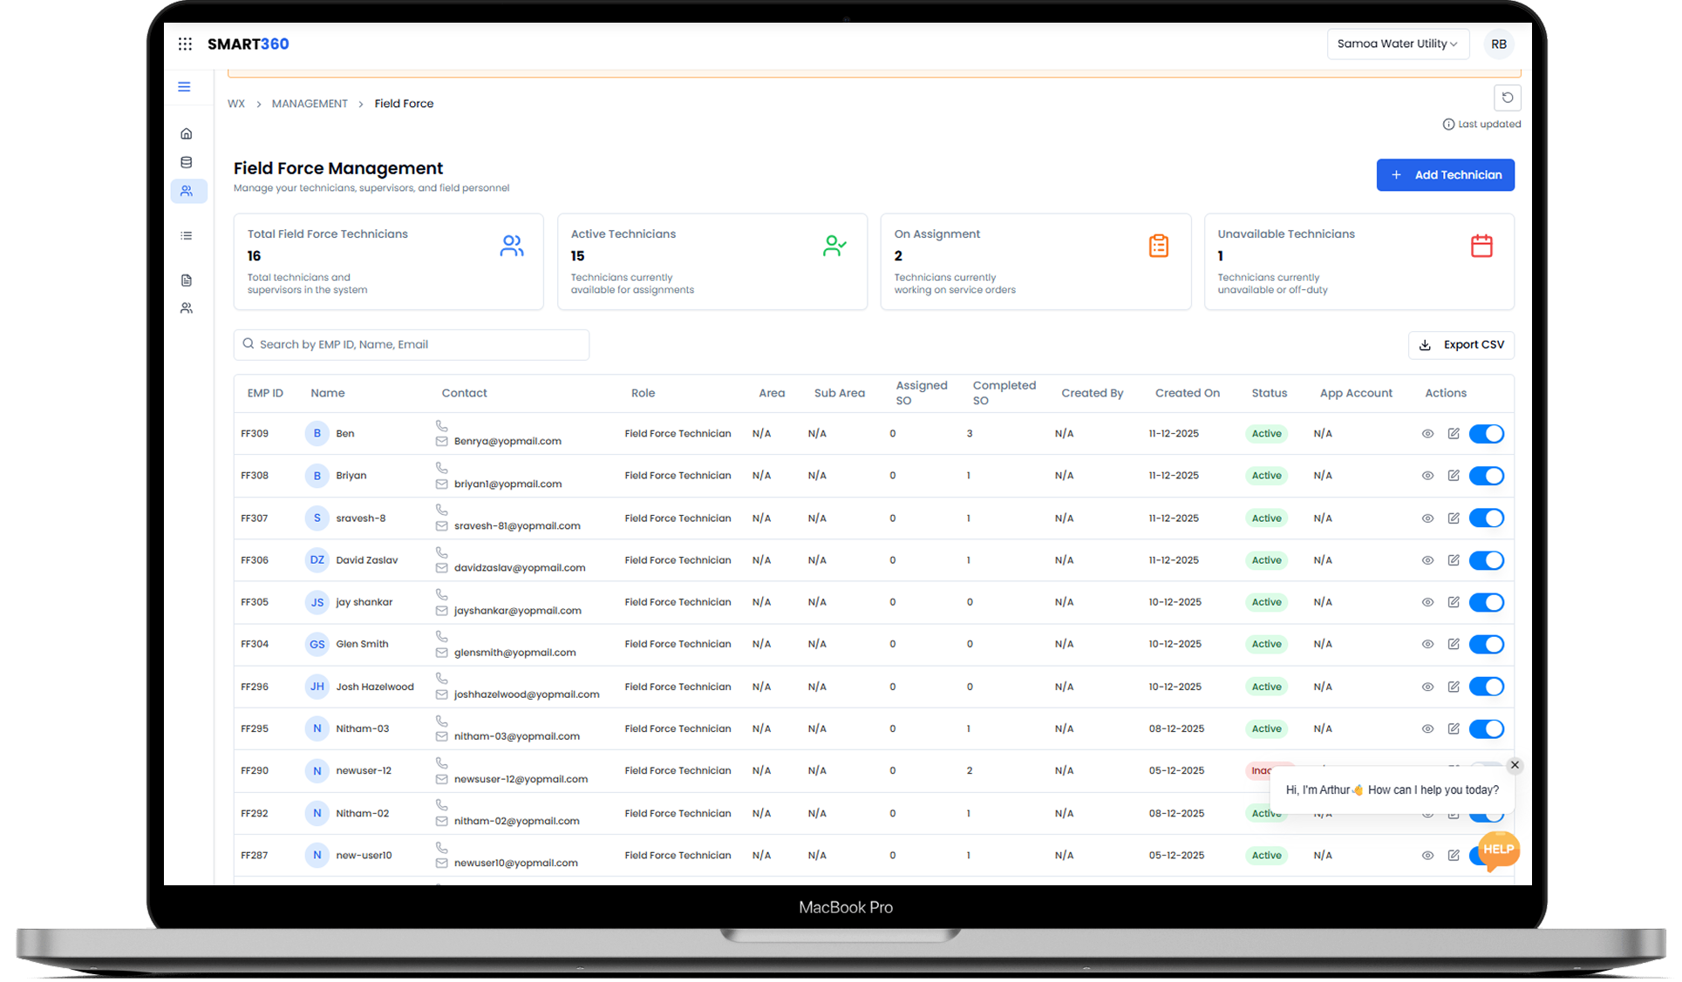Go to WX breadcrumb link
Viewport: 1682px width, 982px height.
235,104
